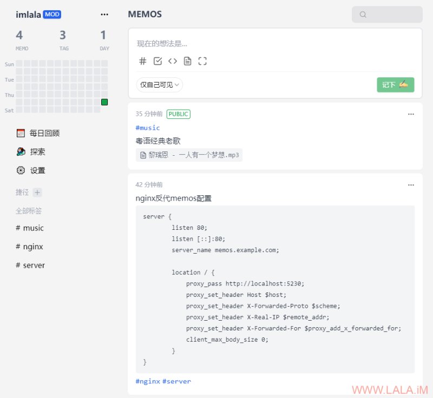Insert a code block with the brackets icon
This screenshot has height=398, width=433.
click(x=173, y=61)
